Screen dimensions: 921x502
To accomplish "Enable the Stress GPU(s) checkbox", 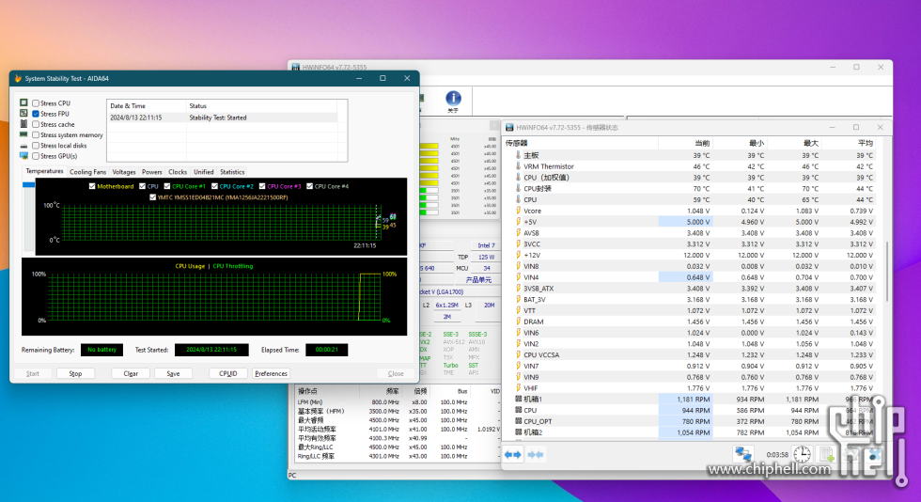I will click(36, 156).
